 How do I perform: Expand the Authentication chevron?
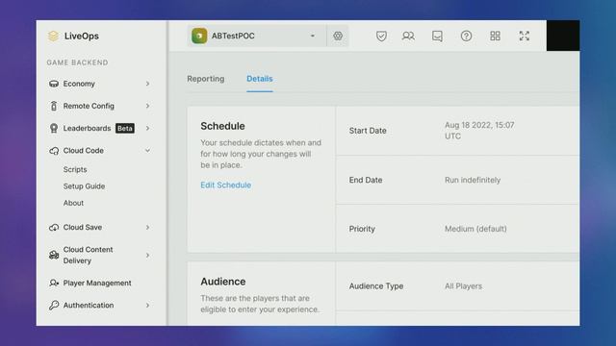(147, 306)
